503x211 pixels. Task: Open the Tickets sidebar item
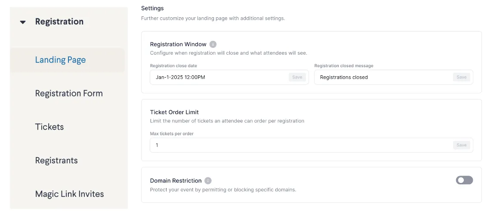click(49, 127)
